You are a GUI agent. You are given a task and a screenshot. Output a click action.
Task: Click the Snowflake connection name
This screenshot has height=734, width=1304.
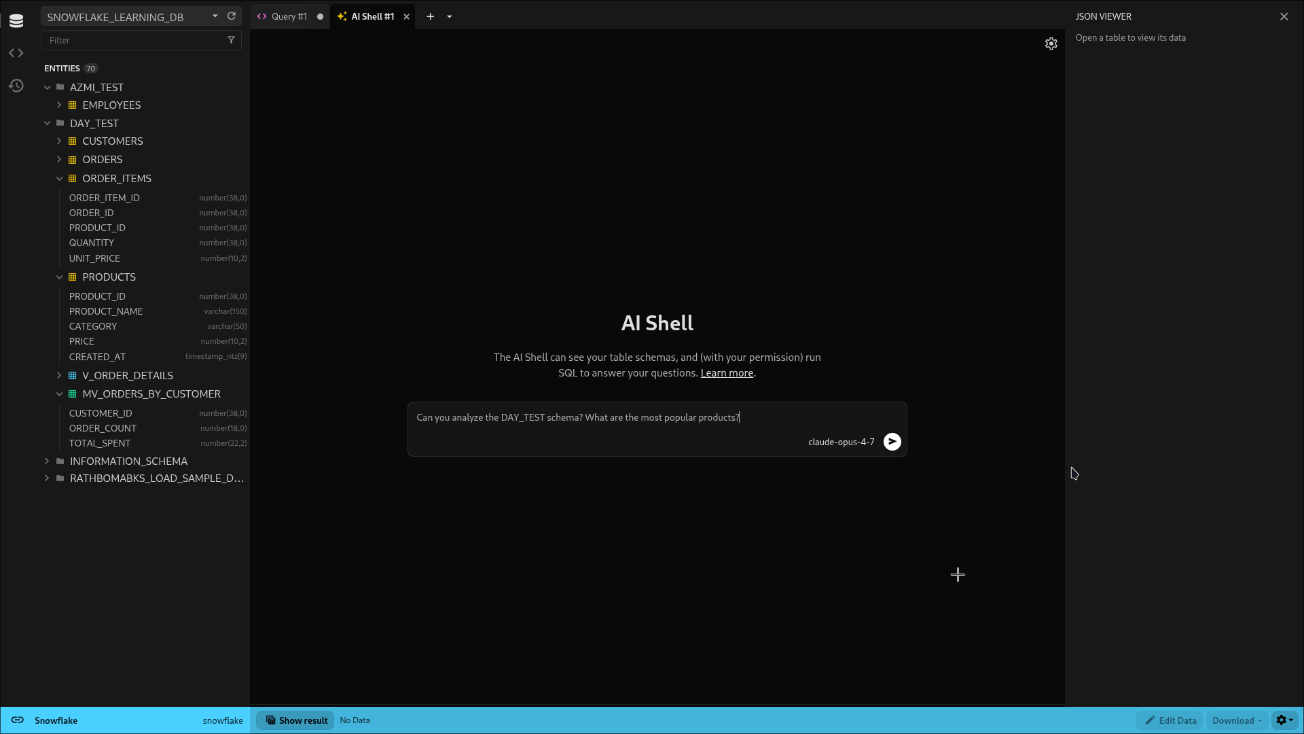56,720
